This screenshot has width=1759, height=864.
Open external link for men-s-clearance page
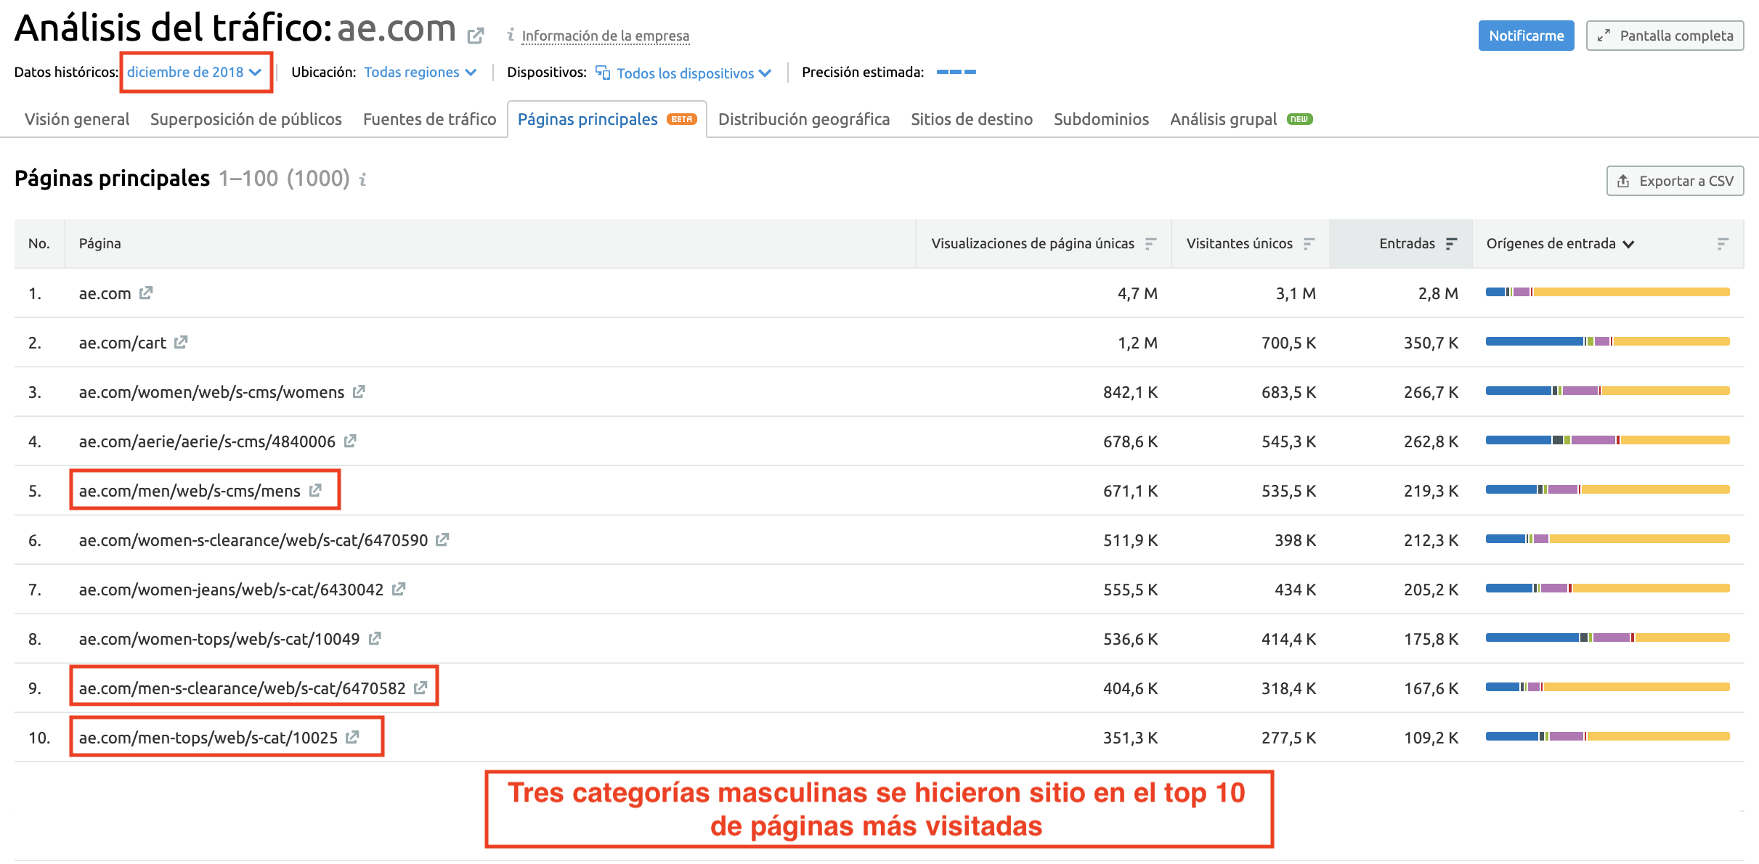[421, 688]
